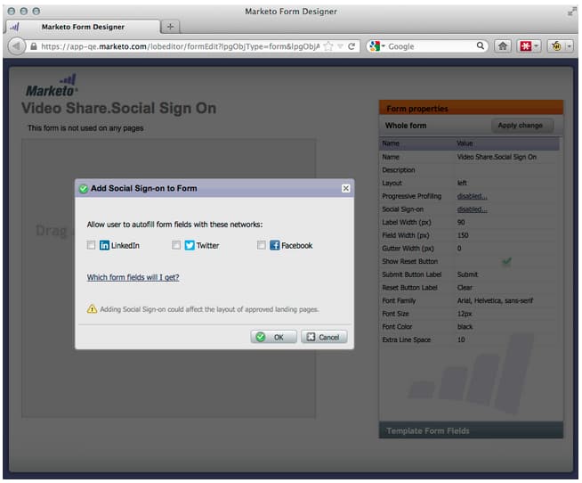Bookmark page with star icon
Image resolution: width=582 pixels, height=483 pixels.
point(328,46)
